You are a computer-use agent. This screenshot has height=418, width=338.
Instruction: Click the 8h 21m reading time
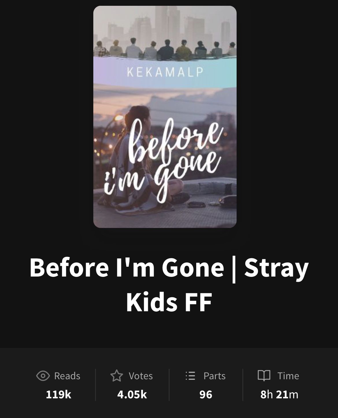click(x=279, y=395)
